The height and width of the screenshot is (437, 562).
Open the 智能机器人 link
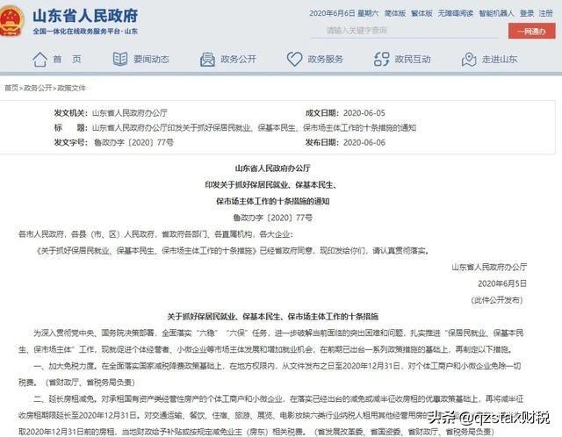(x=496, y=13)
